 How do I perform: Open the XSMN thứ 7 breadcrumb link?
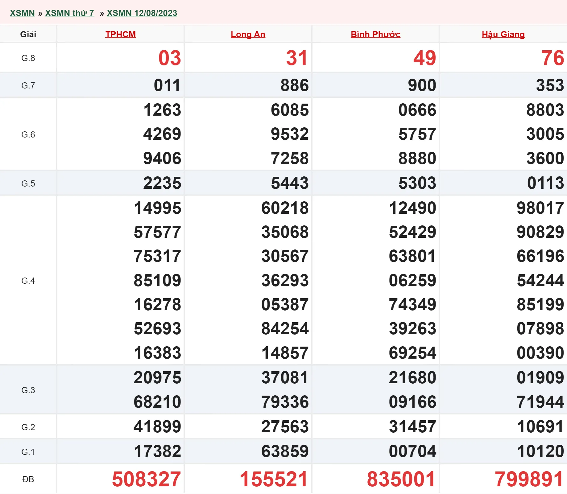(x=69, y=13)
